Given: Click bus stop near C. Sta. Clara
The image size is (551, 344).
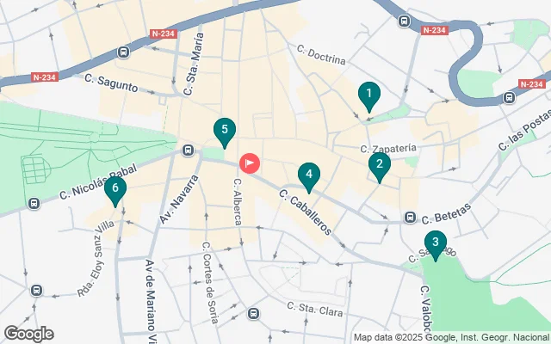Looking at the screenshot, I should pyautogui.click(x=253, y=313).
